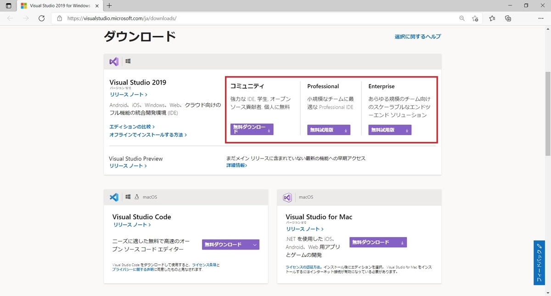Click Enterprise 無料試用版 button
Viewport: 551px width, 296px height.
[390, 130]
